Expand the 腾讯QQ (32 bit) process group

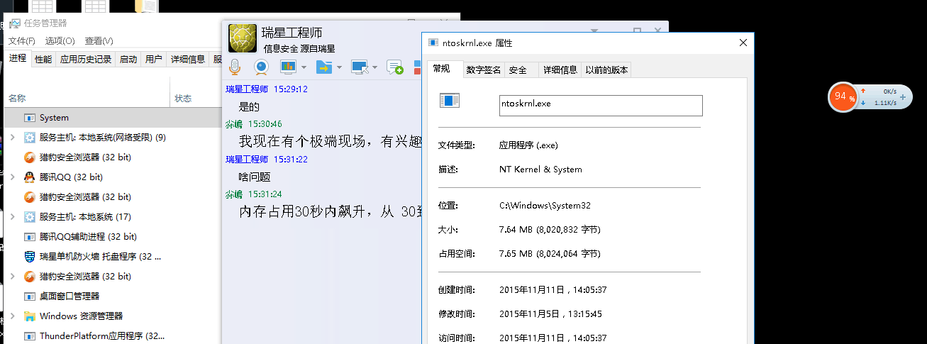point(12,177)
